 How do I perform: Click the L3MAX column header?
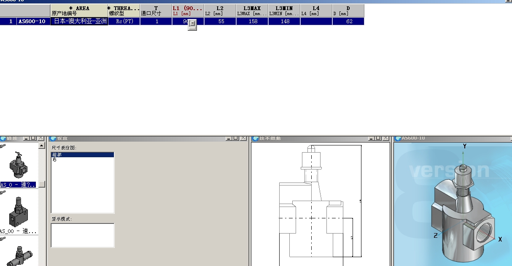252,11
